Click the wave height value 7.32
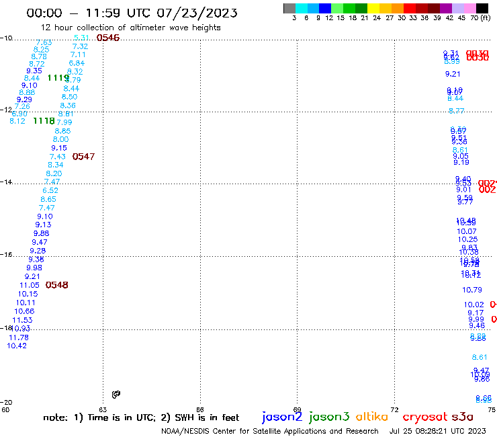 coord(80,46)
